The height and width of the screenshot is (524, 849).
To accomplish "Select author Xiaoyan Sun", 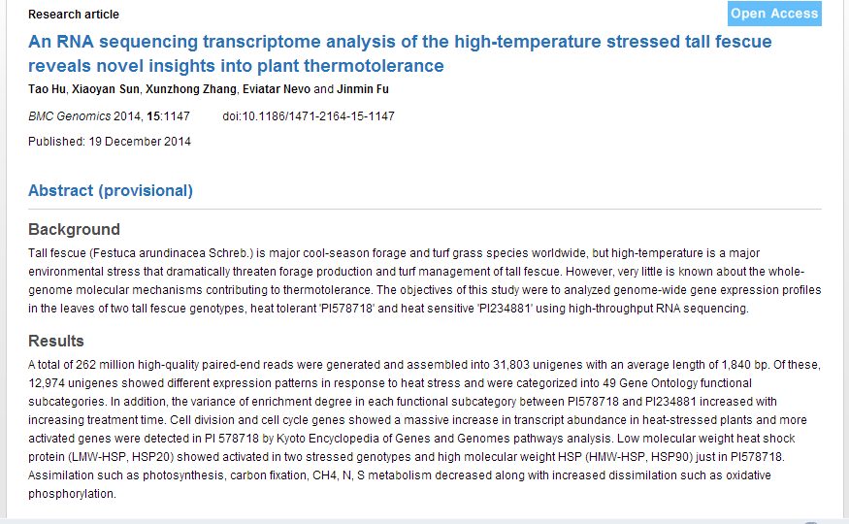I will coord(106,89).
